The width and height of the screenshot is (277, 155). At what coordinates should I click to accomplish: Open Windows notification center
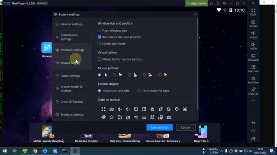pos(272,151)
